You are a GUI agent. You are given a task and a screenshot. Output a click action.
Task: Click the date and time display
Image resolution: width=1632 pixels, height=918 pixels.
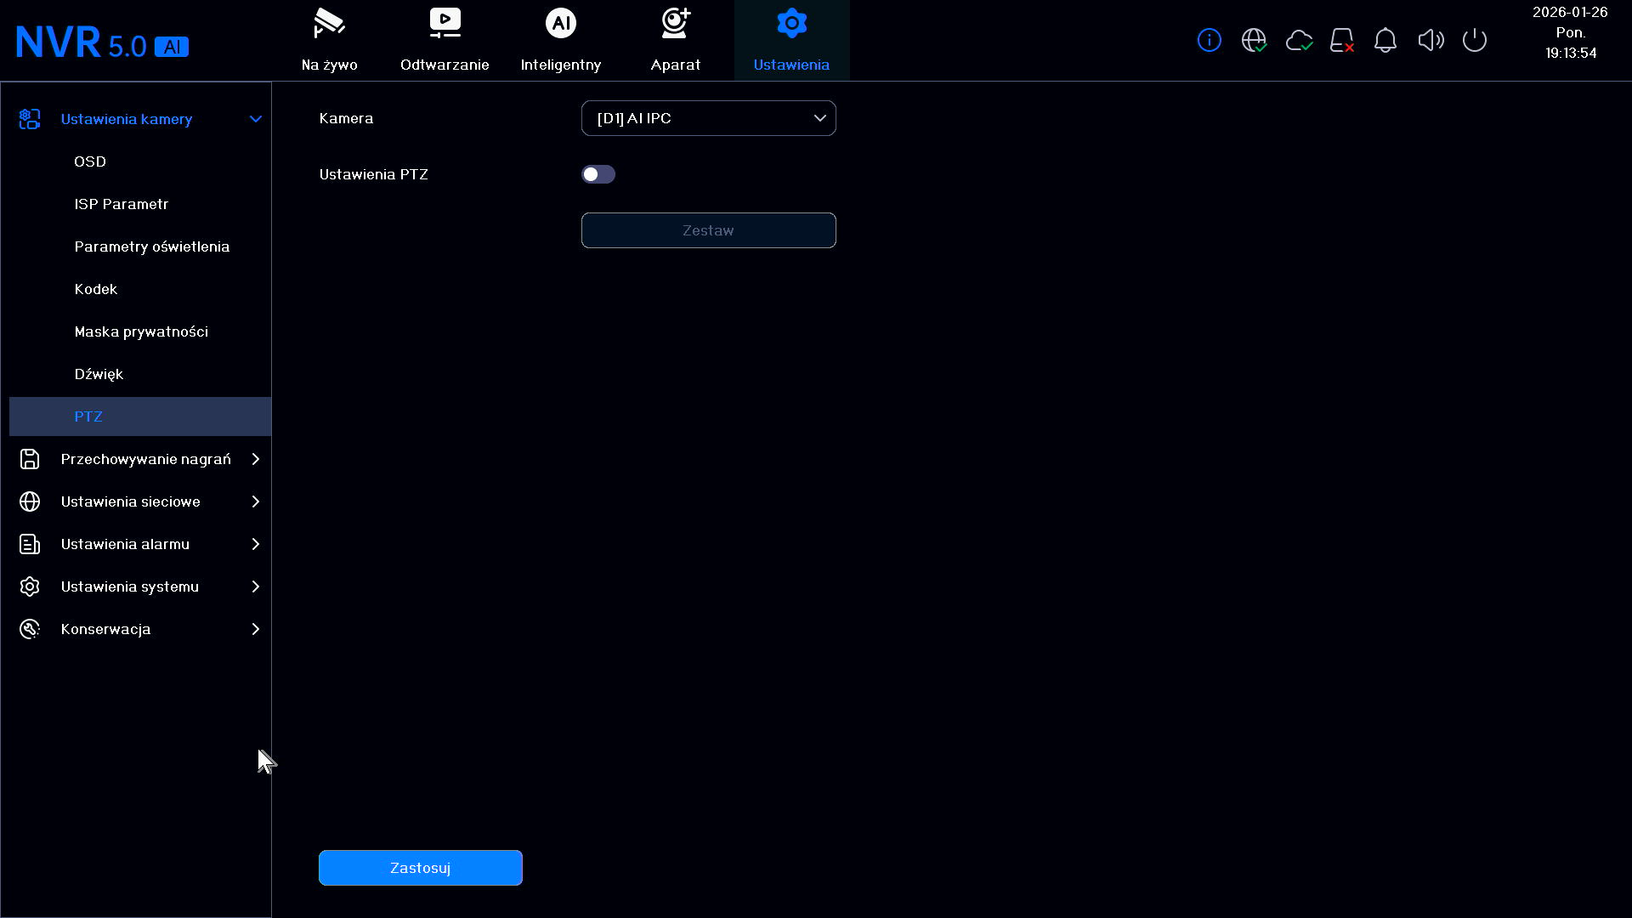pyautogui.click(x=1570, y=32)
